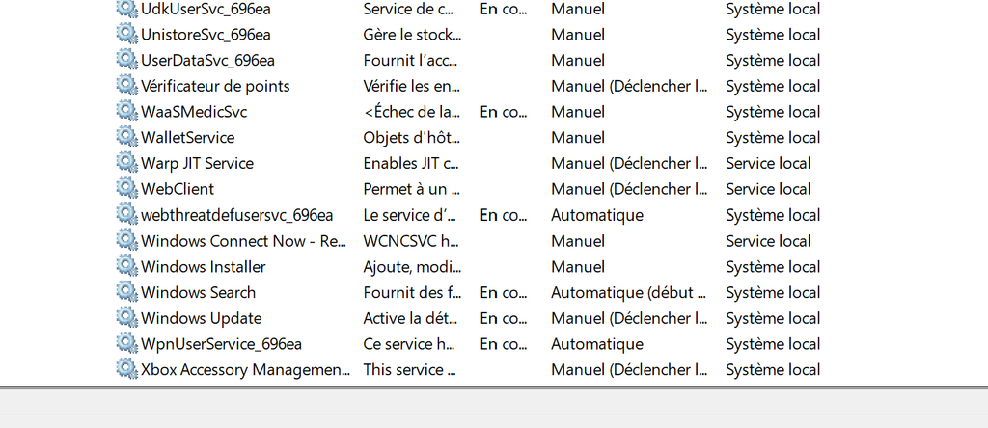The width and height of the screenshot is (988, 428).
Task: Select the webthreatdefusersvc_696ea service name
Action: coord(237,215)
